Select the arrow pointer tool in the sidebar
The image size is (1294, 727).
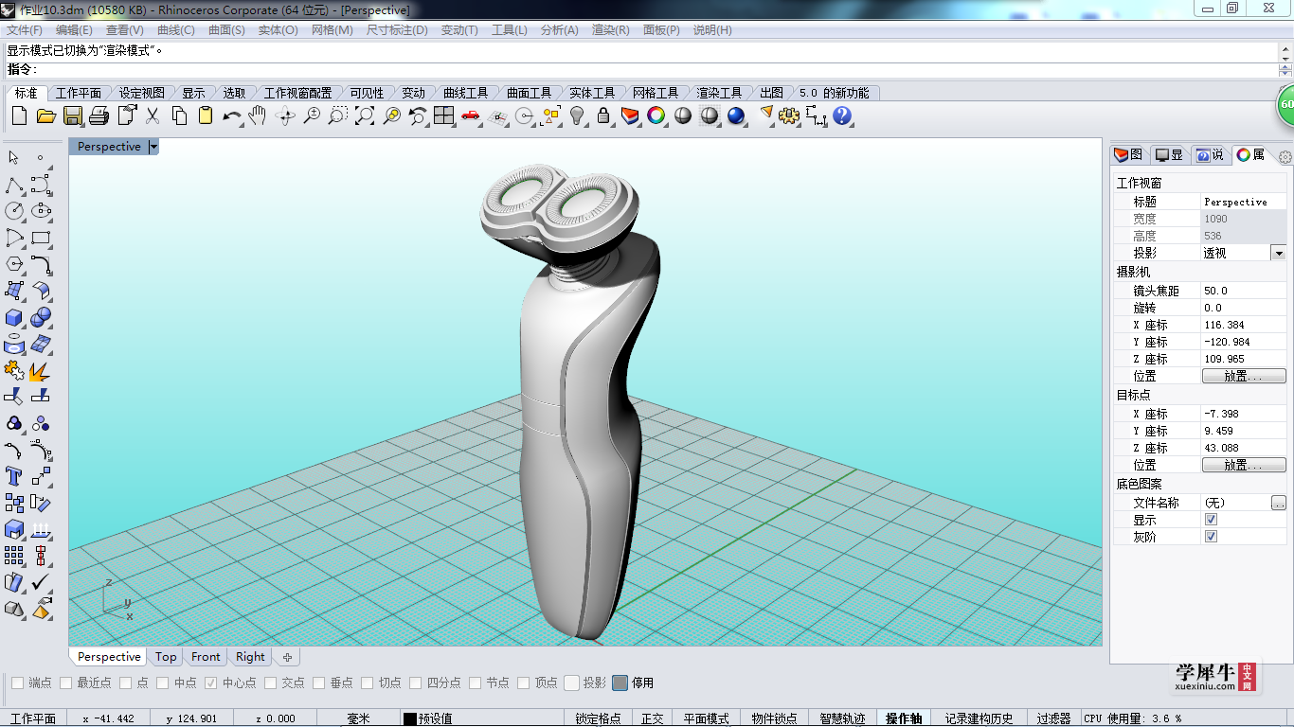pos(14,157)
